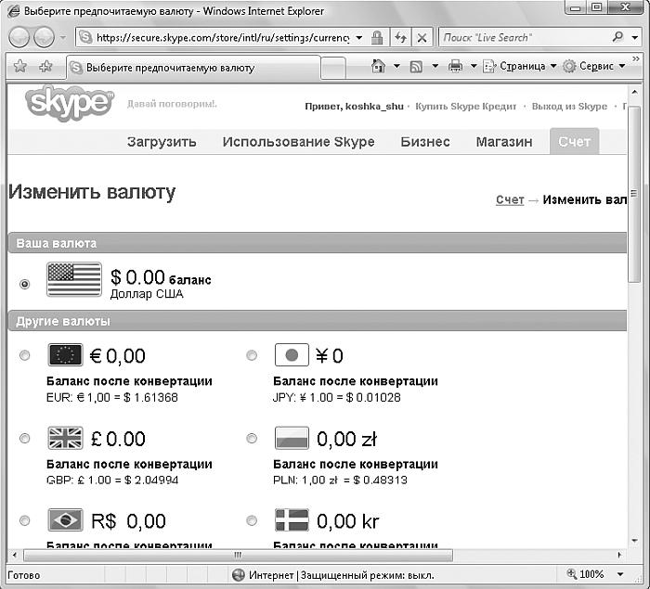Click the Skype logo

[70, 104]
